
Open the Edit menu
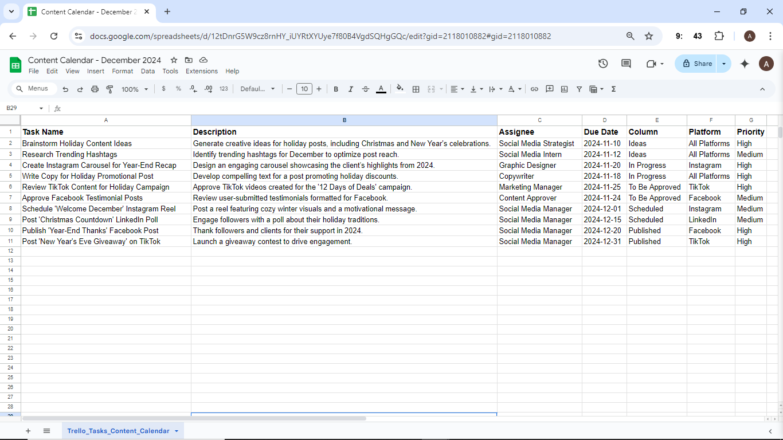pyautogui.click(x=52, y=71)
